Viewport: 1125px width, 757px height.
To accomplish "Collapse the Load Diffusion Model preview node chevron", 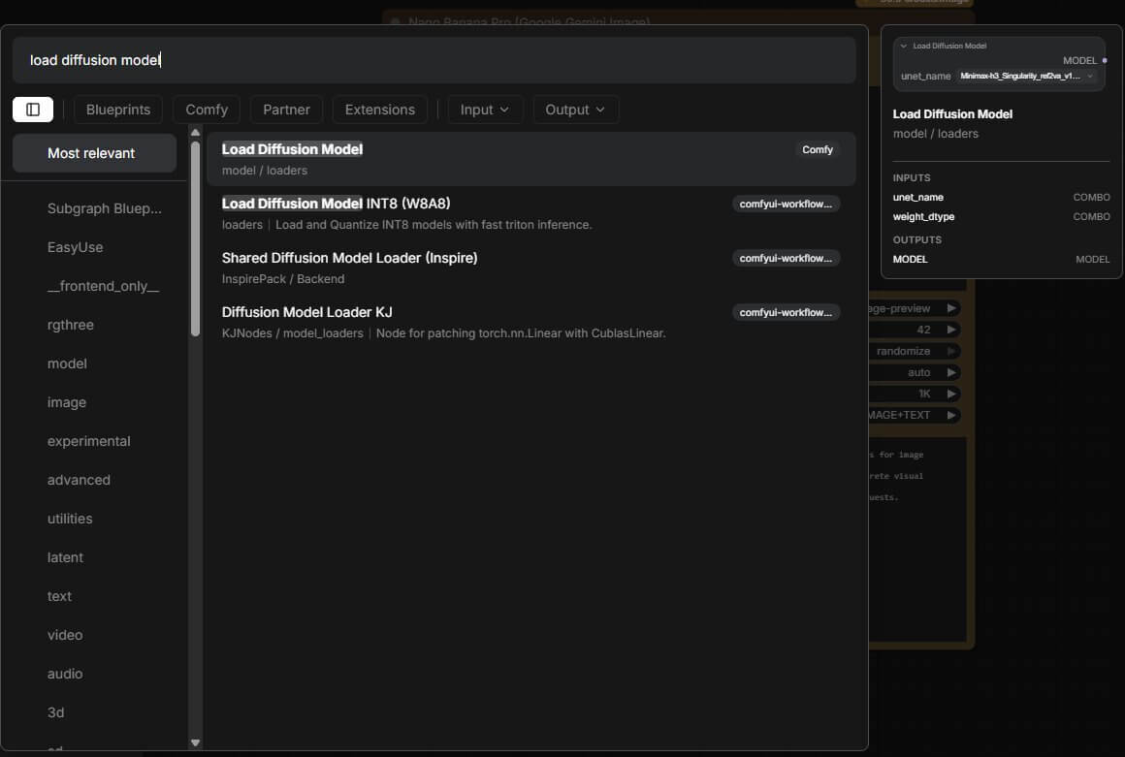I will coord(903,46).
